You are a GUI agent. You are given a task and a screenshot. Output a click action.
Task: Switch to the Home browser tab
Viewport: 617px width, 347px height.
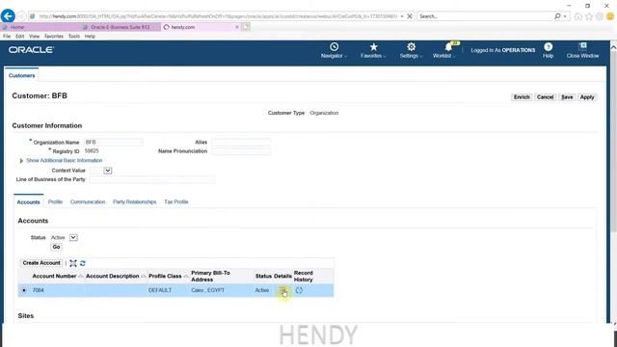click(x=40, y=27)
